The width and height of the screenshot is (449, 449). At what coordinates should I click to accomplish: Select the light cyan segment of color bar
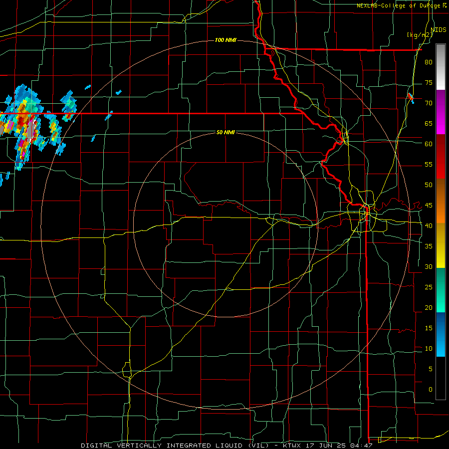tap(441, 345)
